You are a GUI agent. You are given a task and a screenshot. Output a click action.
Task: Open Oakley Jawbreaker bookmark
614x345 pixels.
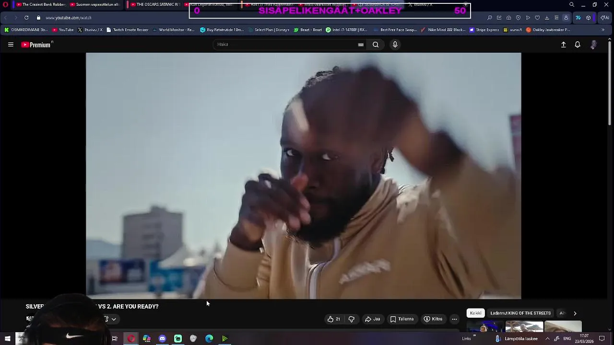(548, 30)
